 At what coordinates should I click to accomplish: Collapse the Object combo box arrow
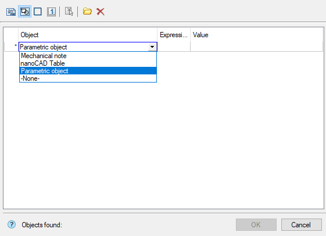click(x=152, y=47)
